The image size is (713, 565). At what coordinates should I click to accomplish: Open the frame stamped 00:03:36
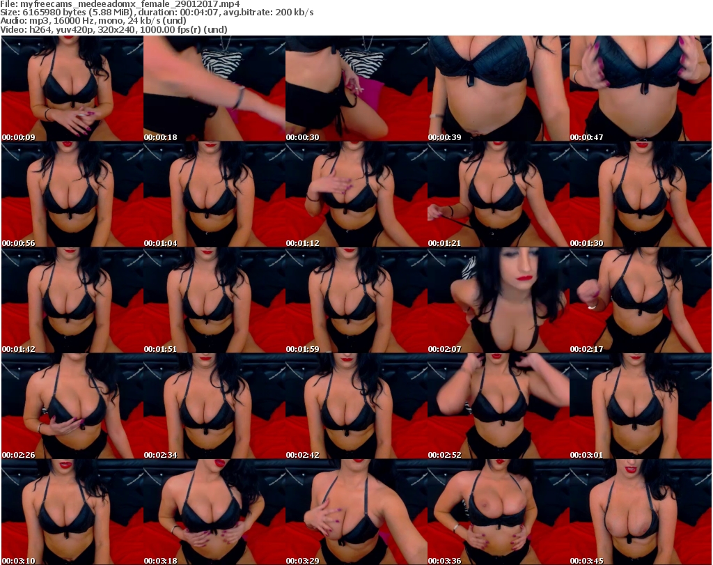tap(499, 512)
